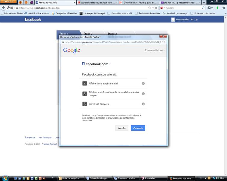Open Pourquoi créer une m... bookmark
The height and width of the screenshot is (181, 227).
click(x=204, y=13)
